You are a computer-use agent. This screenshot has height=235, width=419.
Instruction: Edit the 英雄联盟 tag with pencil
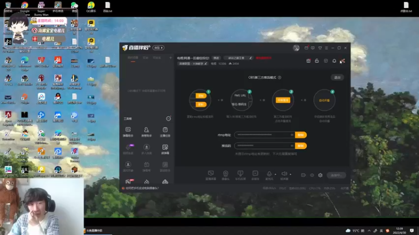206,64
